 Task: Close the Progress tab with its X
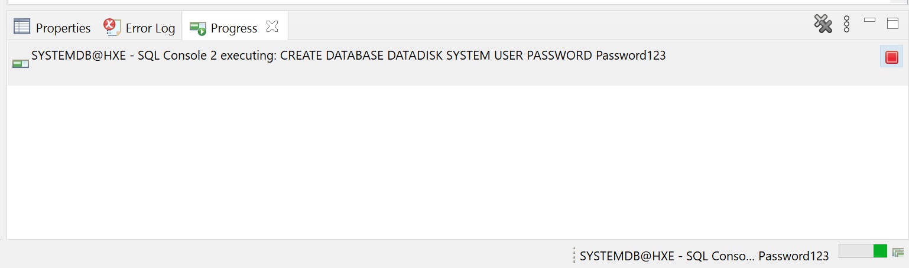272,27
